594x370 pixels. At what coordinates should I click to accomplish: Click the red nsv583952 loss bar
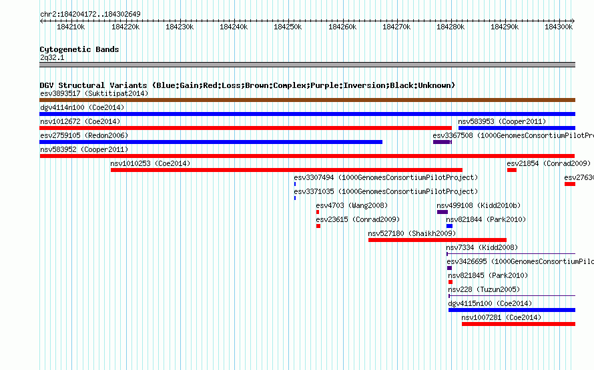[x=307, y=156]
